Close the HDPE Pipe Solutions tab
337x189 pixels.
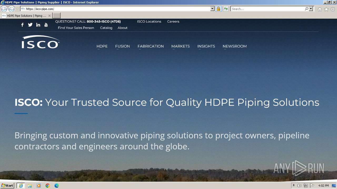(49, 16)
